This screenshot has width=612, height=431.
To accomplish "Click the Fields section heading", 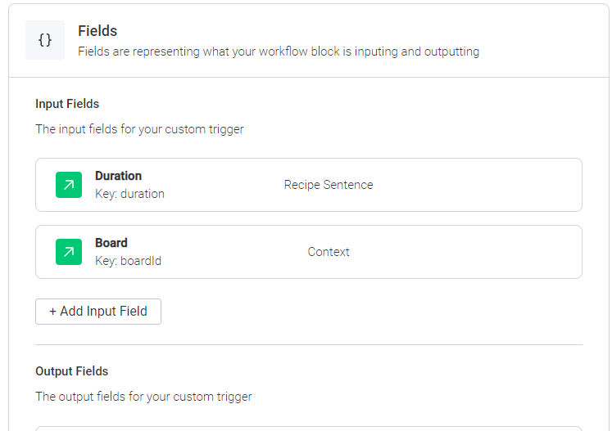I will [x=97, y=31].
